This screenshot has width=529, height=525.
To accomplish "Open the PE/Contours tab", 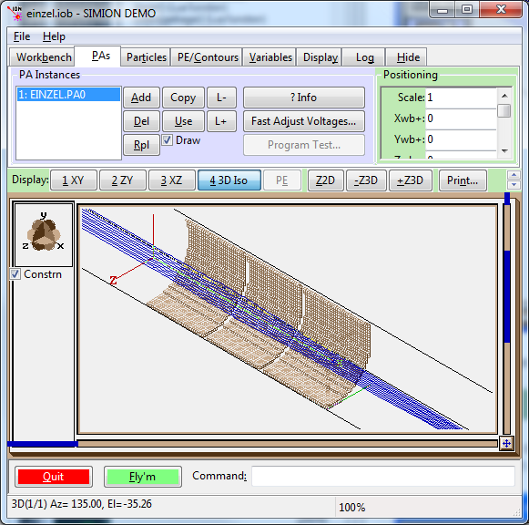I will pyautogui.click(x=208, y=57).
